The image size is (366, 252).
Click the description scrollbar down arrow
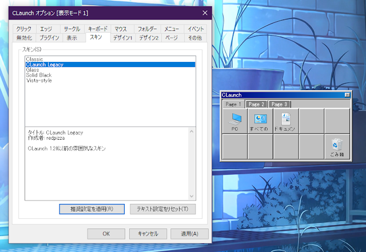(x=192, y=196)
